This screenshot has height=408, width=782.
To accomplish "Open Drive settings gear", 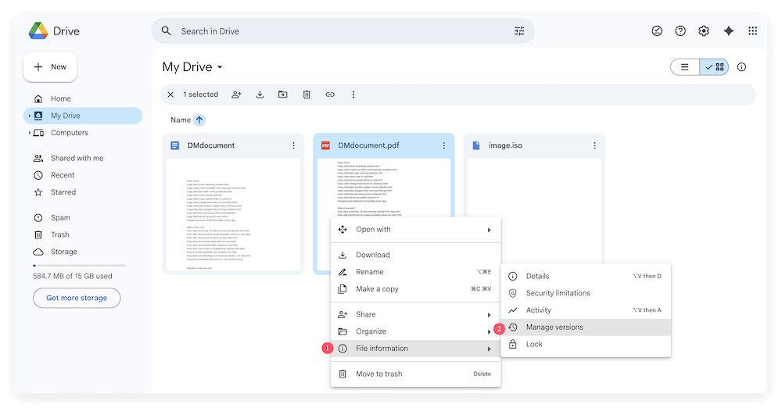I will point(704,31).
